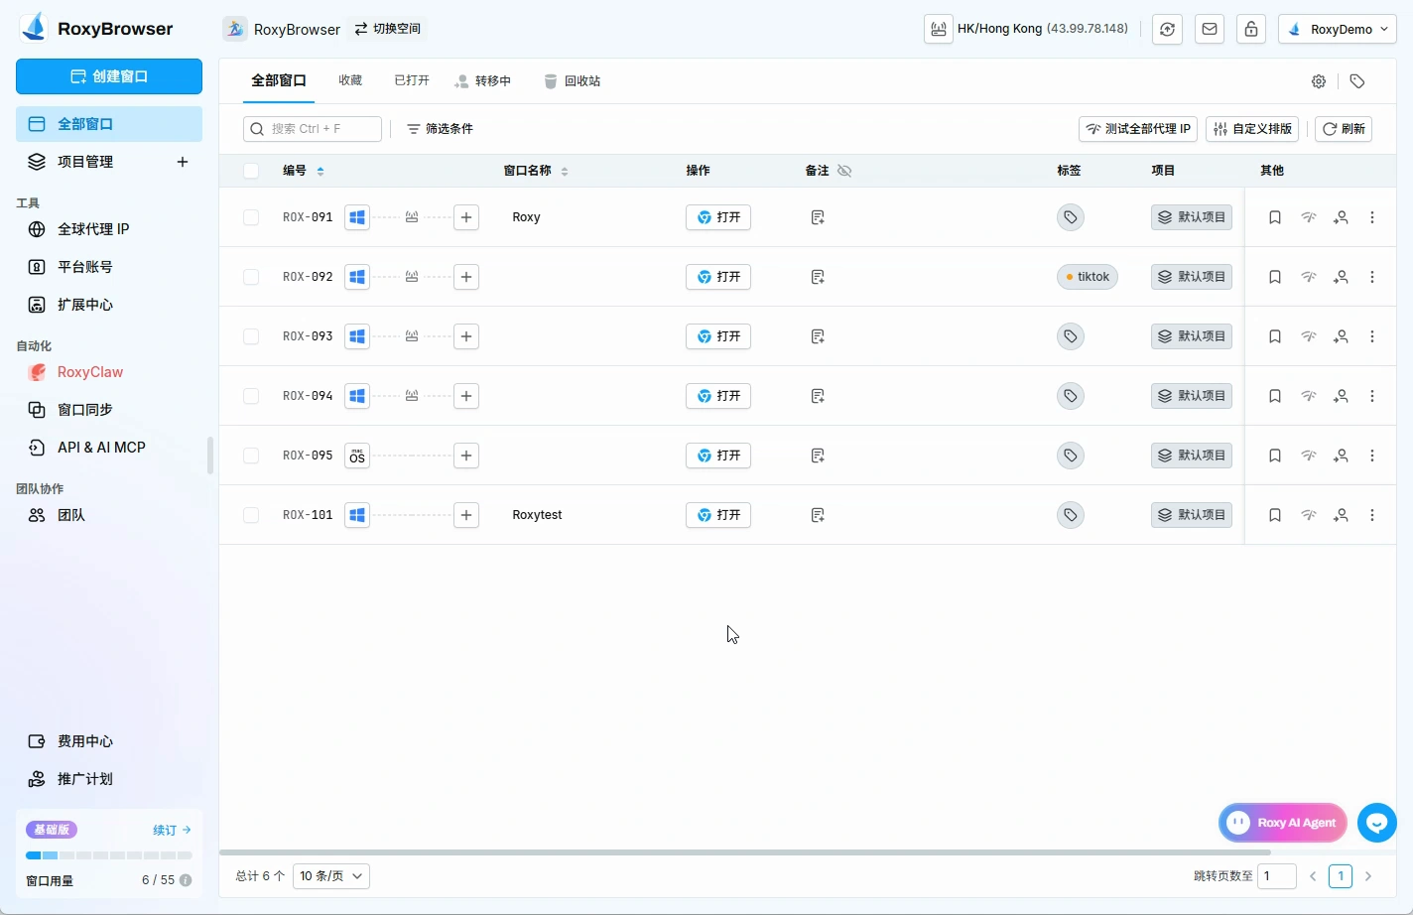Viewport: 1413px width, 915px height.
Task: Click the horizontal scrollbar below the table
Action: click(x=744, y=852)
